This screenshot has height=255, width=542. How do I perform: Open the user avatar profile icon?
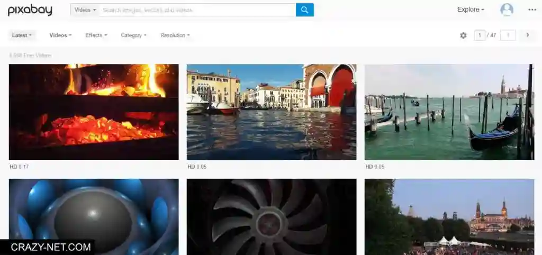tap(507, 10)
